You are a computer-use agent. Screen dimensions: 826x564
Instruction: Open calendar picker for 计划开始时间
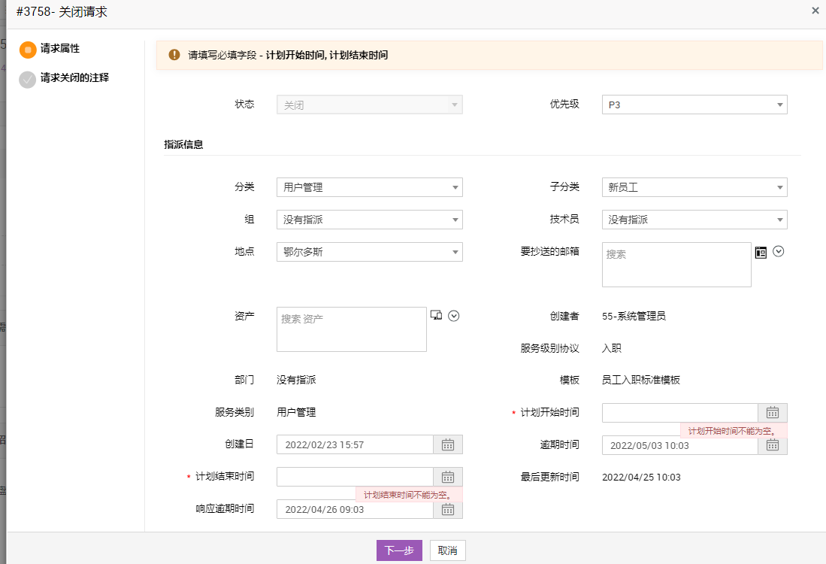pos(772,412)
